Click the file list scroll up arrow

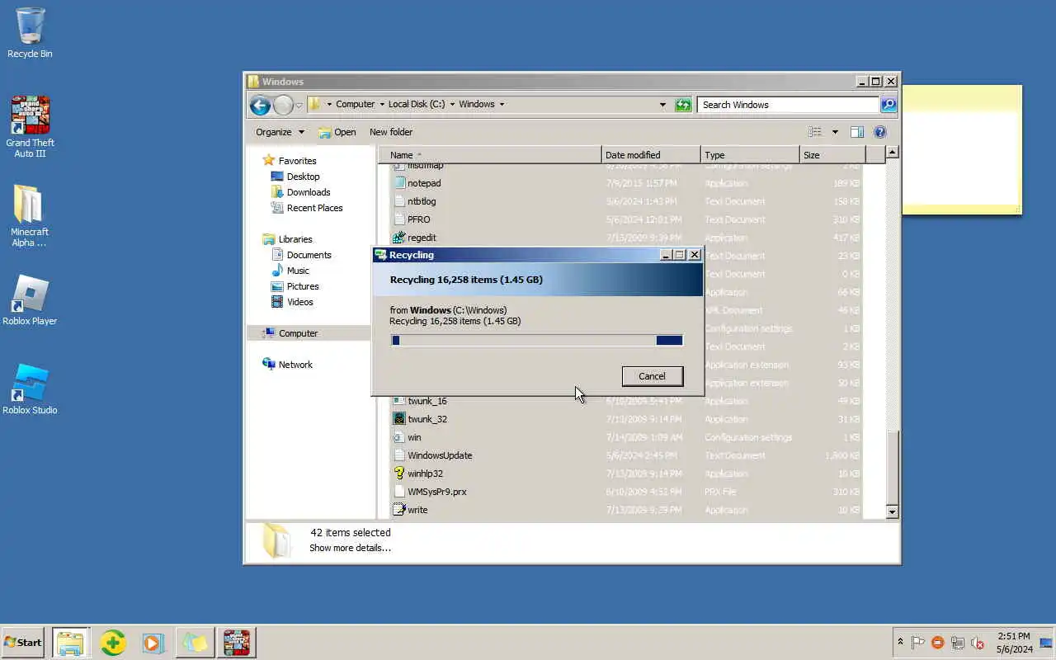tap(892, 153)
